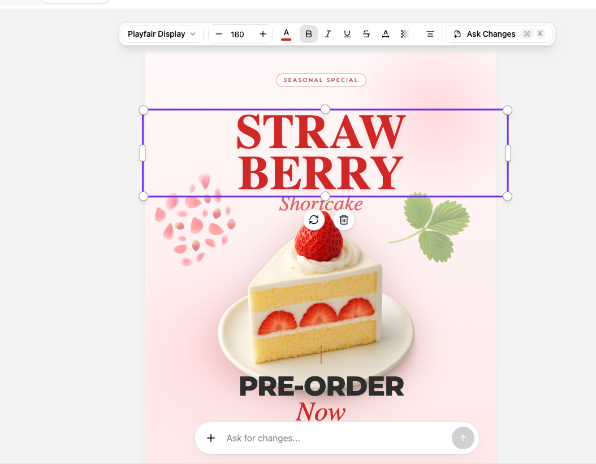Open the transparency checkerboard option
This screenshot has width=596, height=464.
point(405,34)
